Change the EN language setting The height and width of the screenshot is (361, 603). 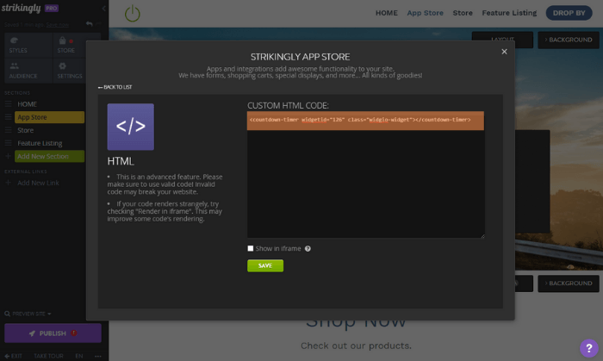click(79, 356)
